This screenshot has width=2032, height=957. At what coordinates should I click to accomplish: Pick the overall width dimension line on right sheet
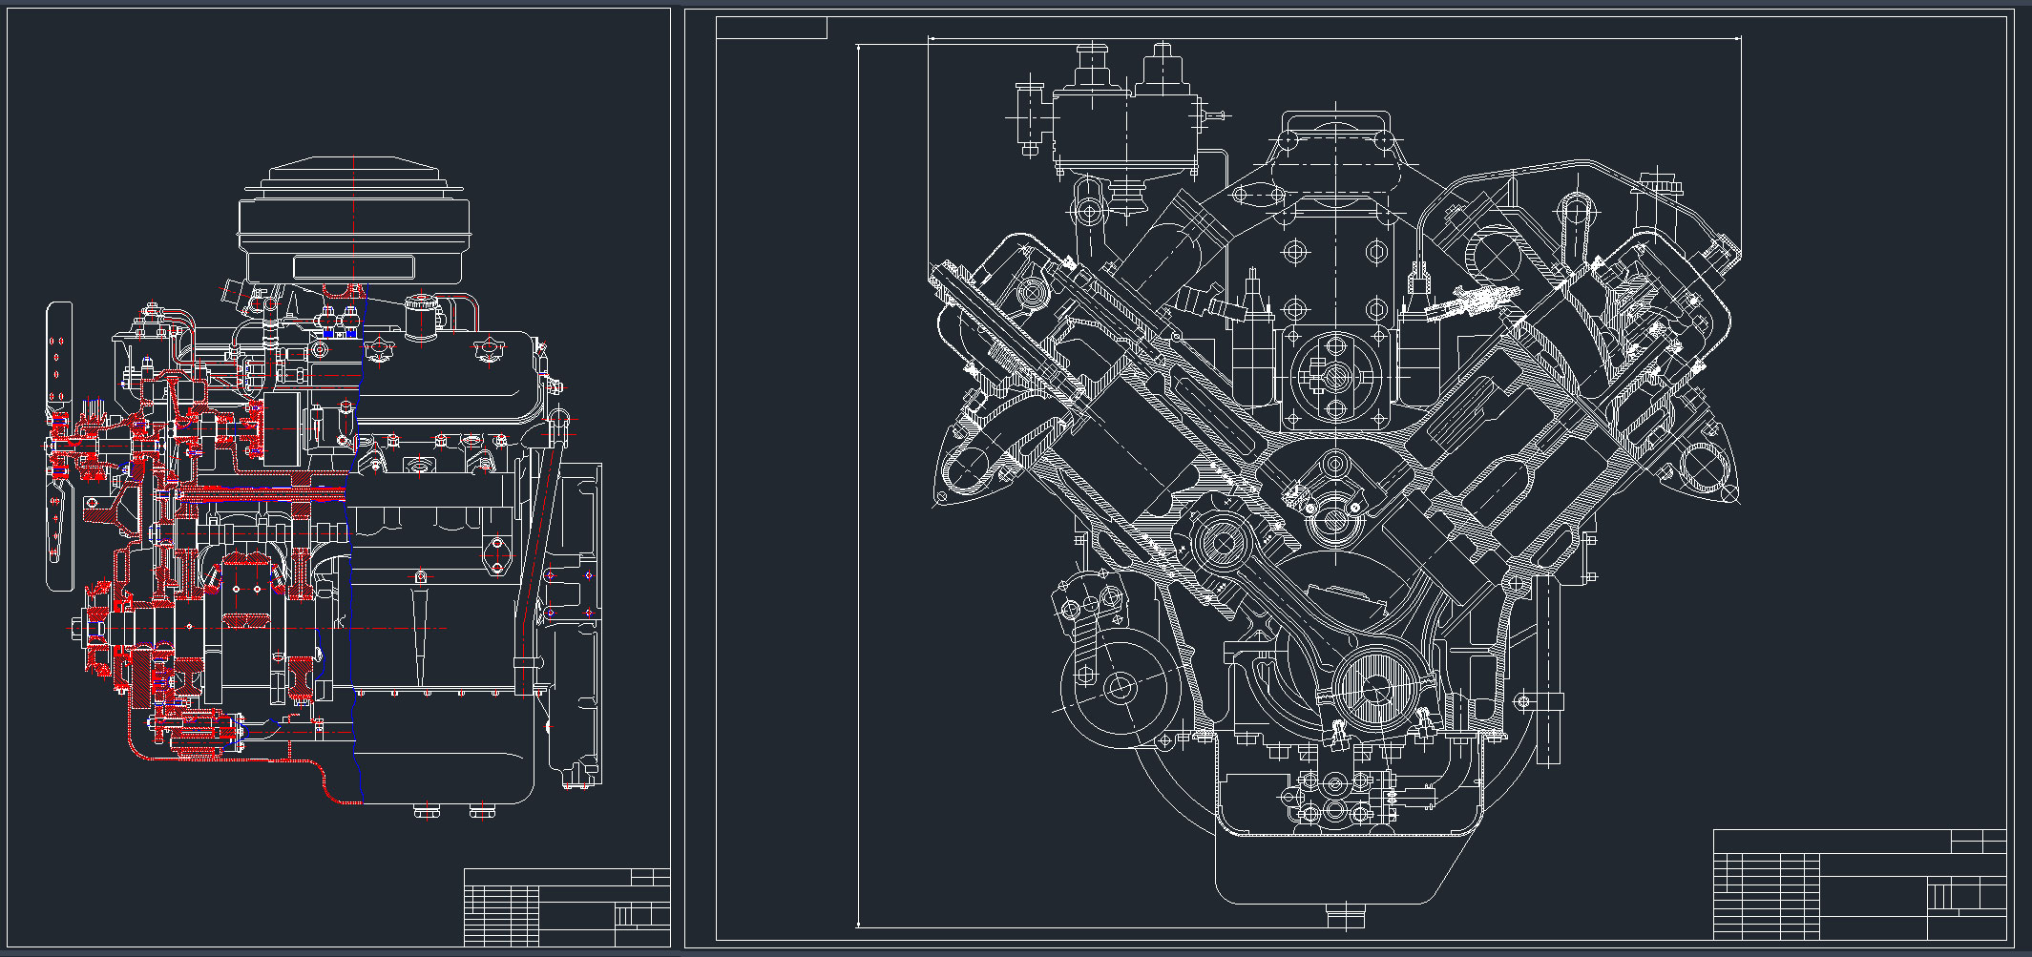[1334, 39]
